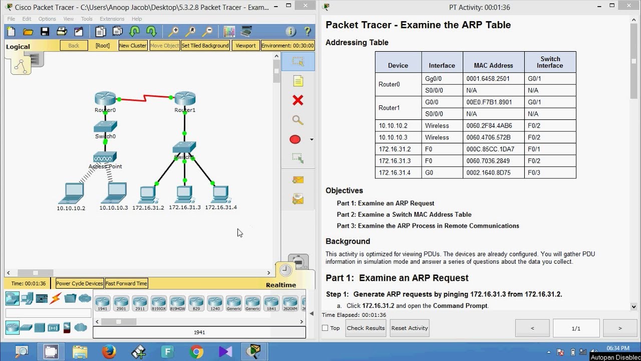Open the Tools menu
Screen dimensions: 641x361
tap(87, 19)
